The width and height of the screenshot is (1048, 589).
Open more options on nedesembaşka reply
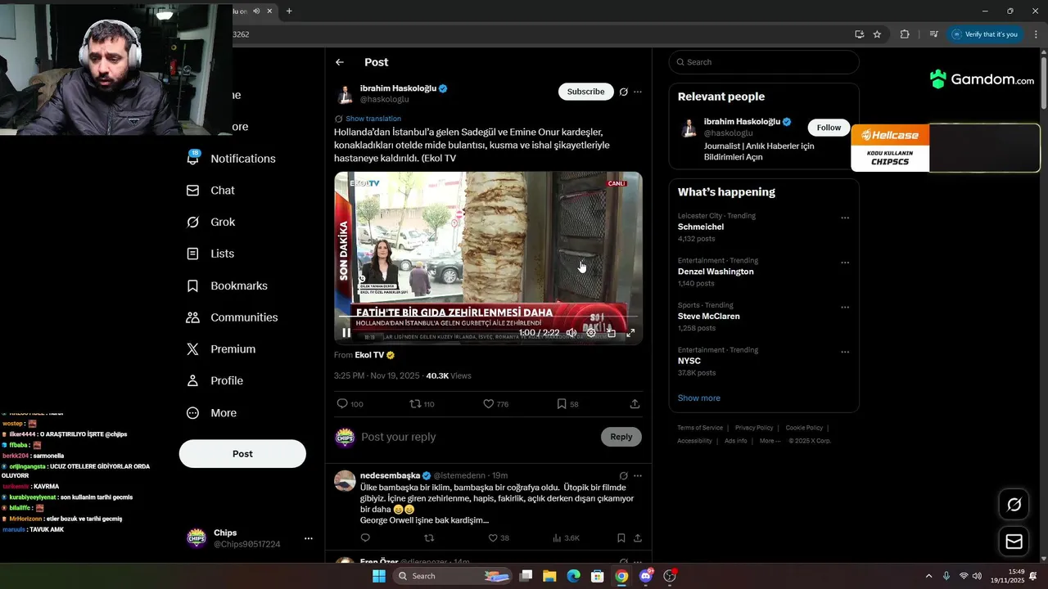click(638, 476)
